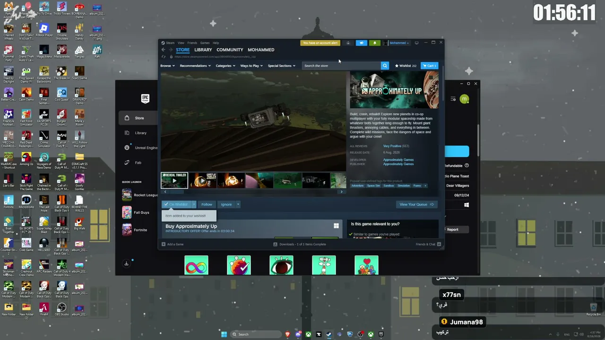
Task: Click Add a Game plus icon
Action: 164,244
